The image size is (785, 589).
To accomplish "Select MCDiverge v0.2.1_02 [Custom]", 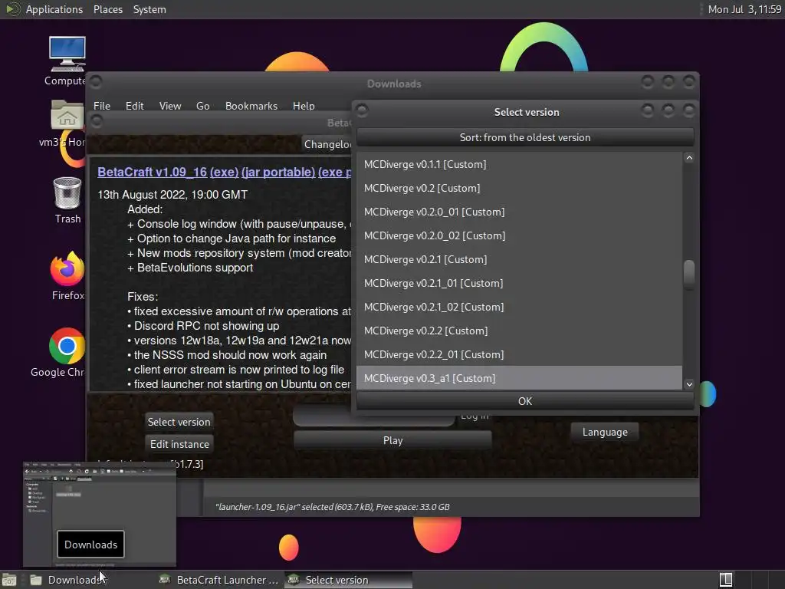I will [519, 307].
